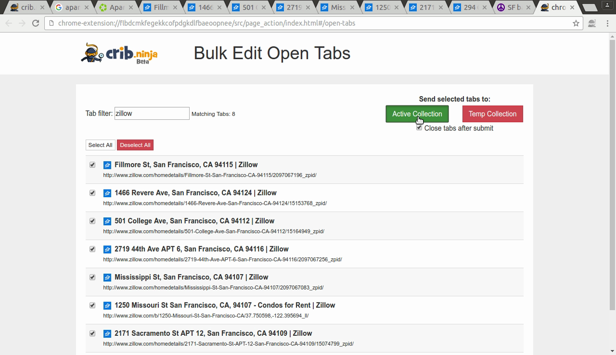
Task: Click the Zillow favicon beside Mississippi St
Action: [107, 278]
